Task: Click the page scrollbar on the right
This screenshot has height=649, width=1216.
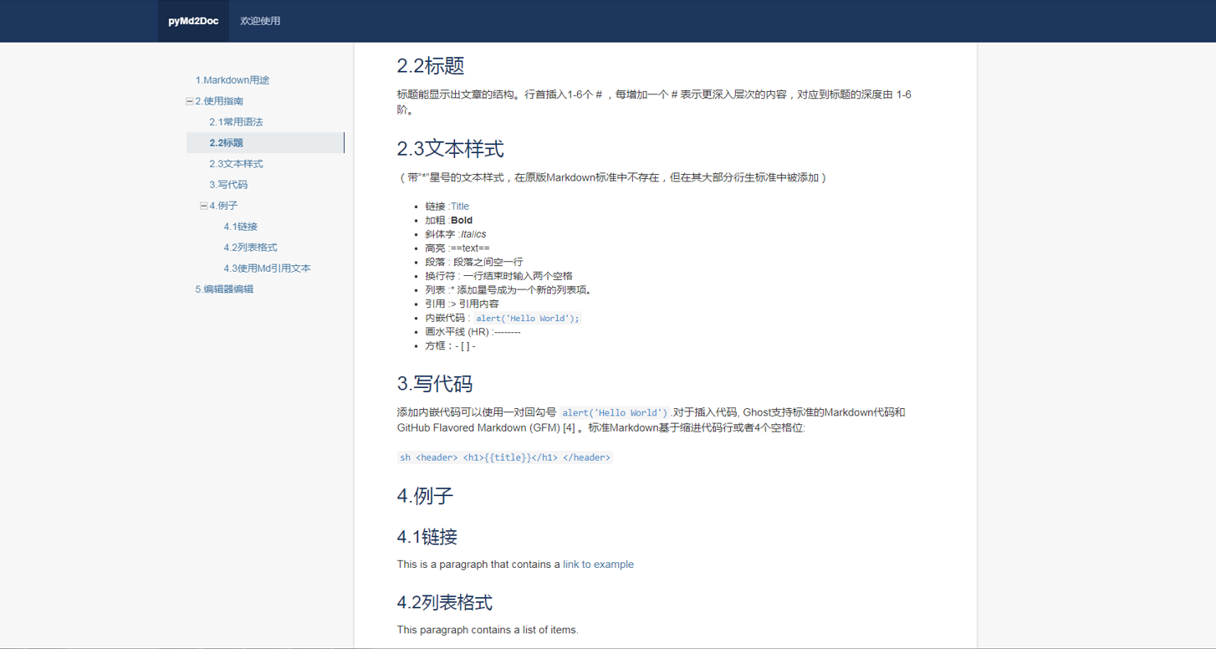Action: (1210, 251)
